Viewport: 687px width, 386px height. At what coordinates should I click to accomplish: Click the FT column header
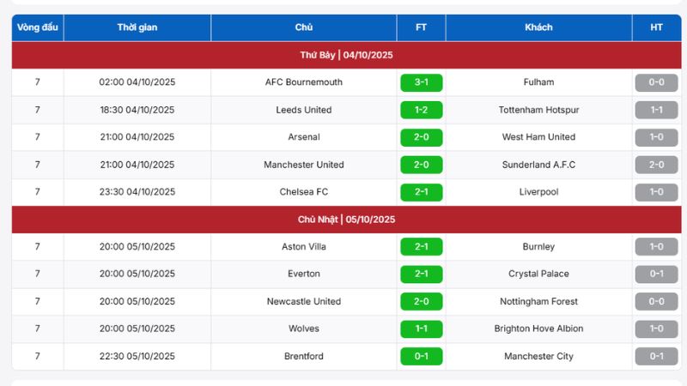pos(421,27)
